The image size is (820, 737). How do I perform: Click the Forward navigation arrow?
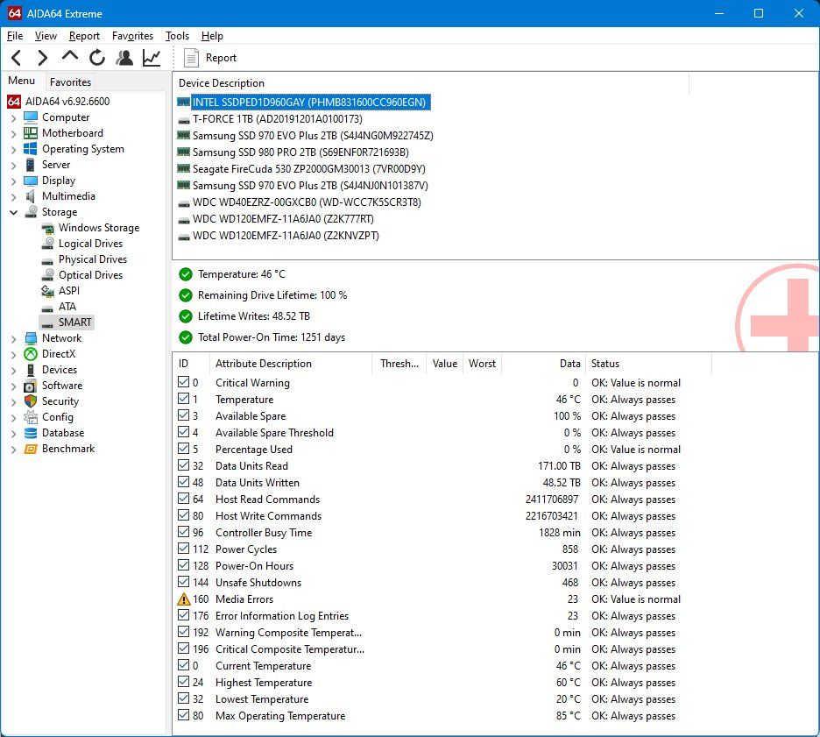pyautogui.click(x=42, y=58)
